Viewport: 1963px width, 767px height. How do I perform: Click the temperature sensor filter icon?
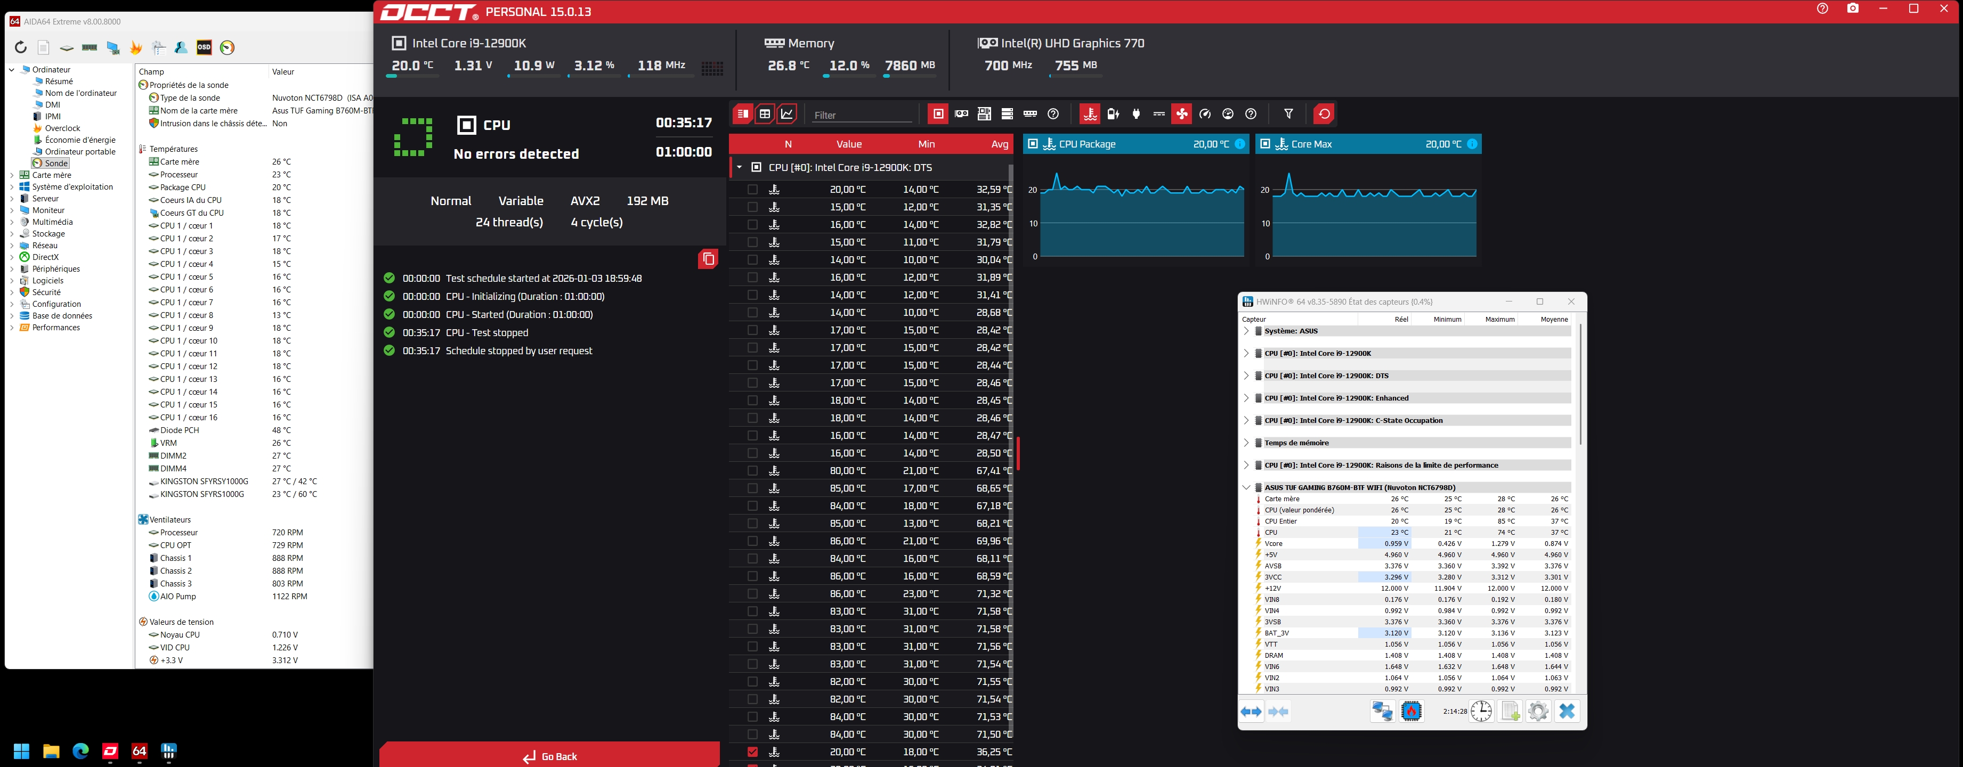pyautogui.click(x=1090, y=114)
